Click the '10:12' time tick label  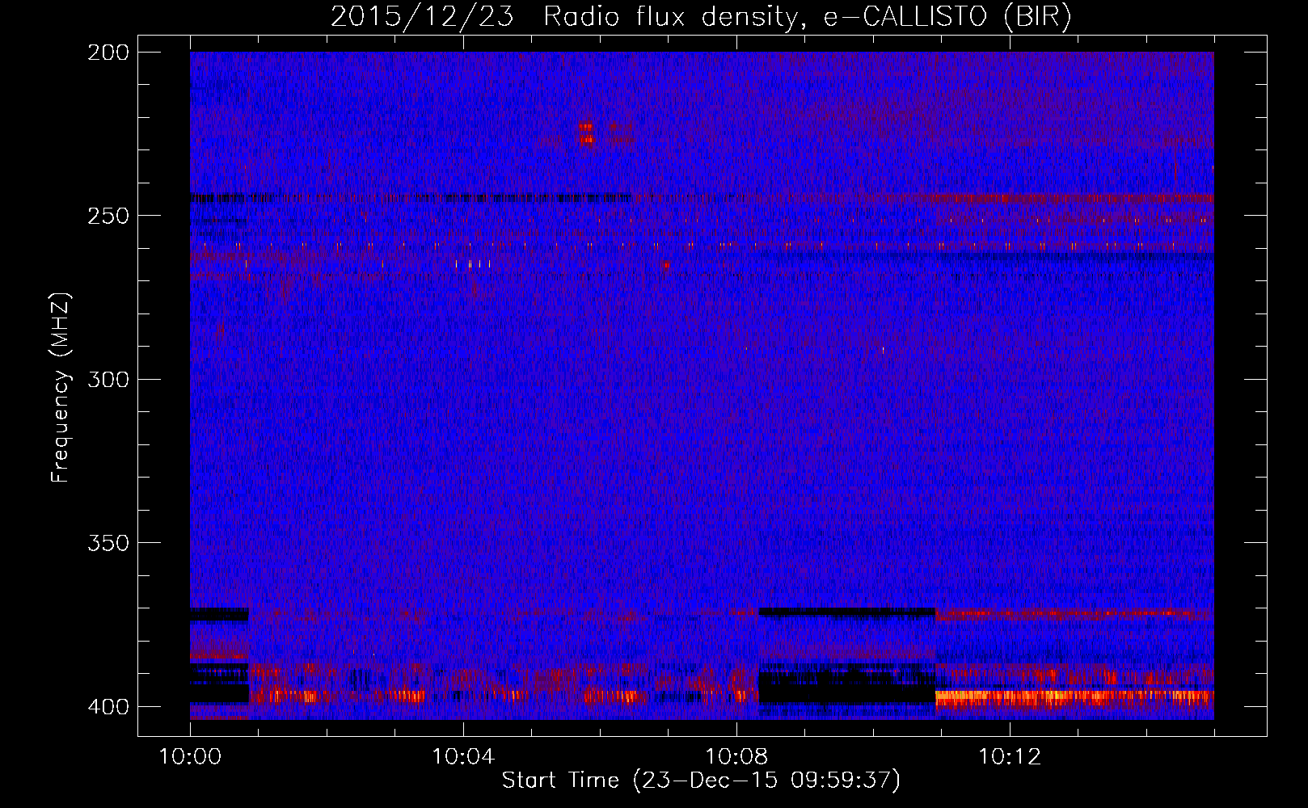(x=1010, y=757)
